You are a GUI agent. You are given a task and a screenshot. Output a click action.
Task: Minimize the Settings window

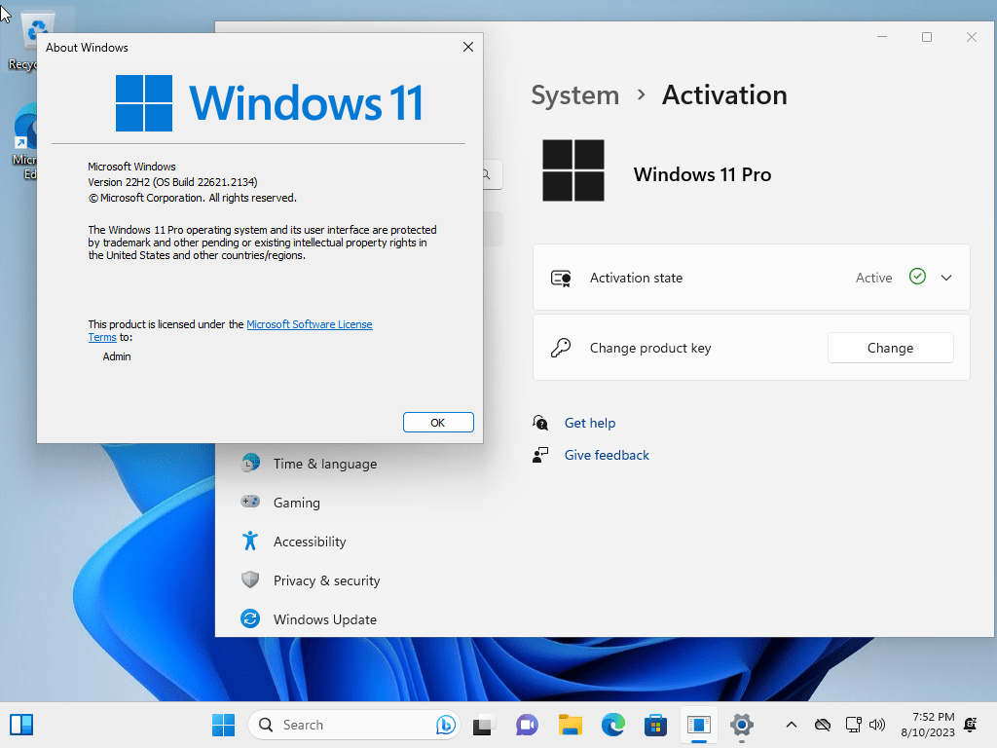click(882, 37)
